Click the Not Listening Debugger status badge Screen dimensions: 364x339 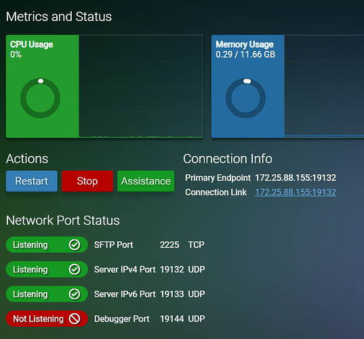47,319
